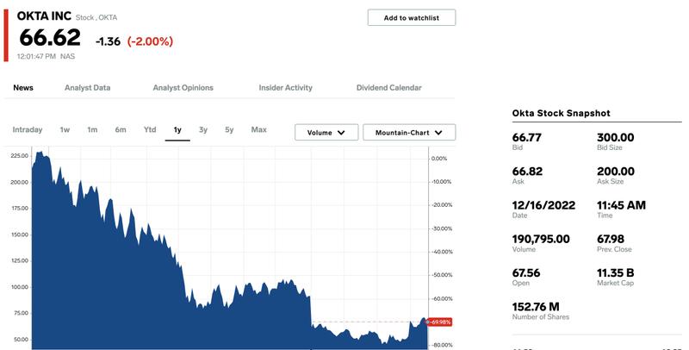Go to Dividend Calendar tab
The width and height of the screenshot is (689, 350).
click(x=389, y=88)
